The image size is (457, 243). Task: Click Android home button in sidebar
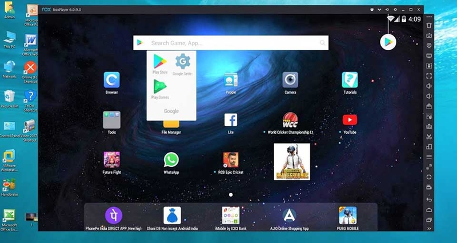(429, 210)
